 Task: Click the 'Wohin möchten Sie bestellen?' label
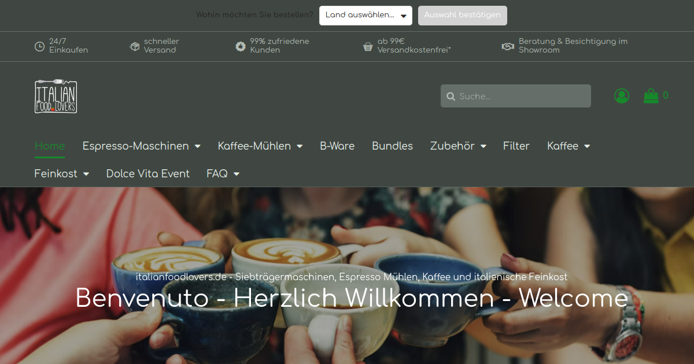pyautogui.click(x=254, y=15)
